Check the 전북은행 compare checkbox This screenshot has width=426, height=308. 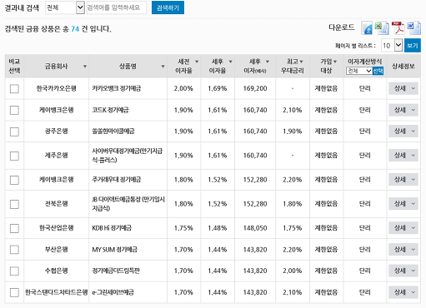click(x=14, y=204)
